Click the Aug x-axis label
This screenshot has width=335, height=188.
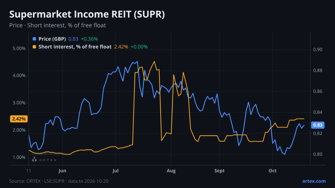click(x=171, y=170)
